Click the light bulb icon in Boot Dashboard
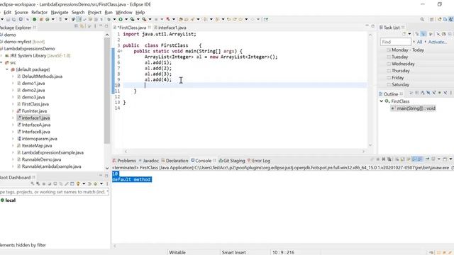The height and width of the screenshot is (255, 454). pyautogui.click(x=78, y=183)
